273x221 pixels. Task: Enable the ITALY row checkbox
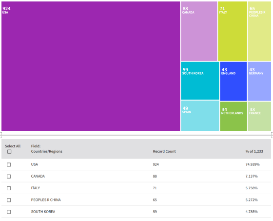pyautogui.click(x=9, y=188)
